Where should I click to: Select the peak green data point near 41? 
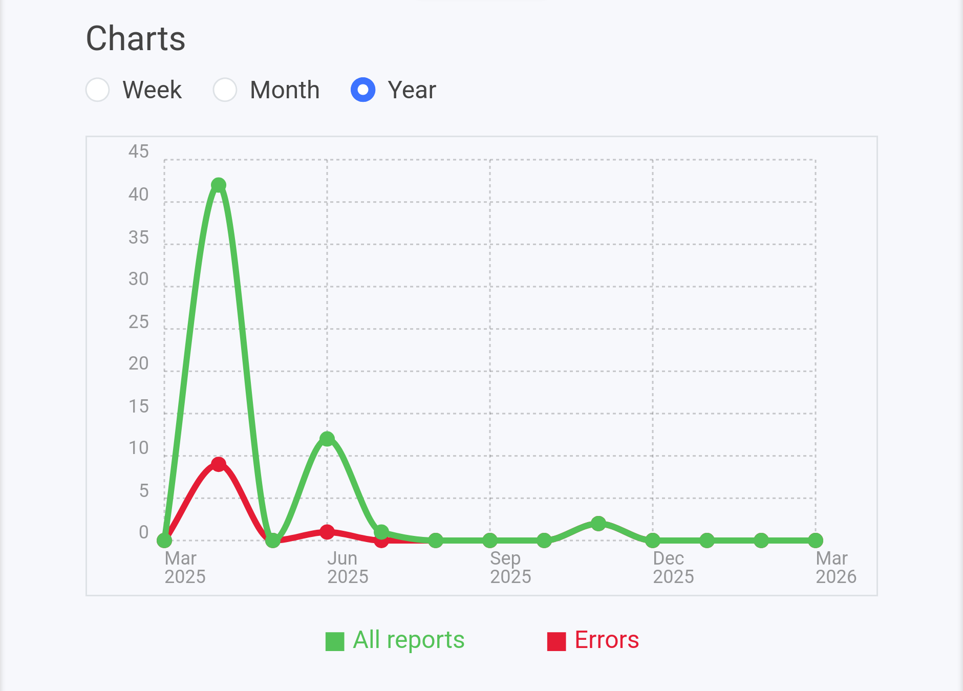coord(219,183)
